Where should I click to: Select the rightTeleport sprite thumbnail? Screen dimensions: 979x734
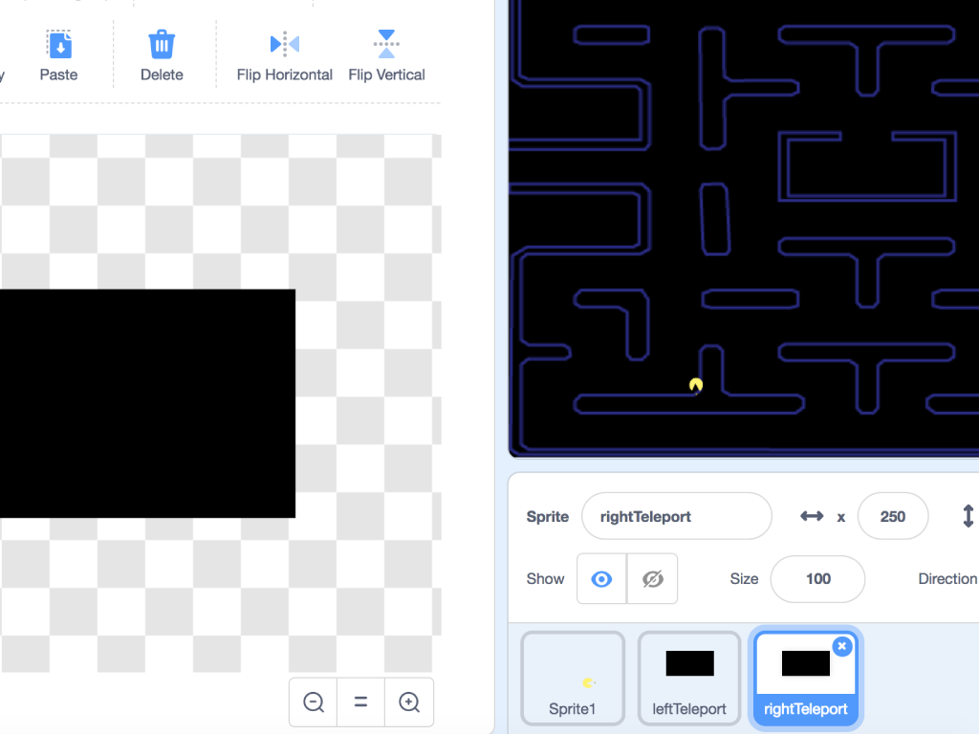[805, 679]
